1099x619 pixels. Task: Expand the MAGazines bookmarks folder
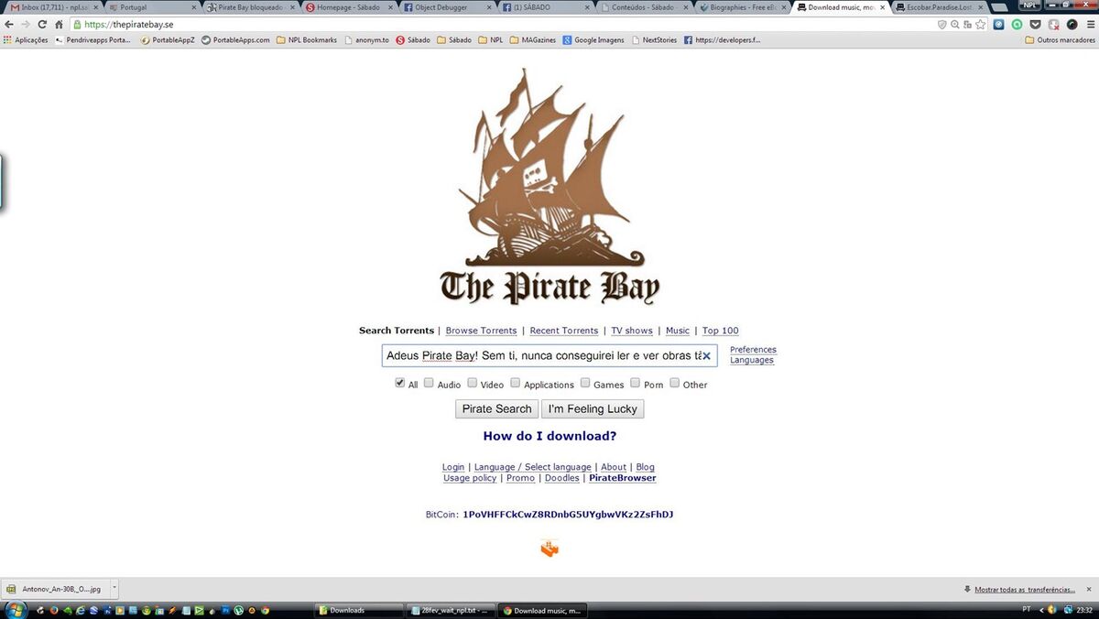[x=533, y=40]
